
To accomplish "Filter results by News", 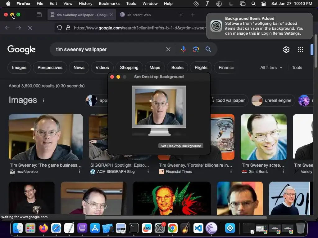I will [x=79, y=68].
